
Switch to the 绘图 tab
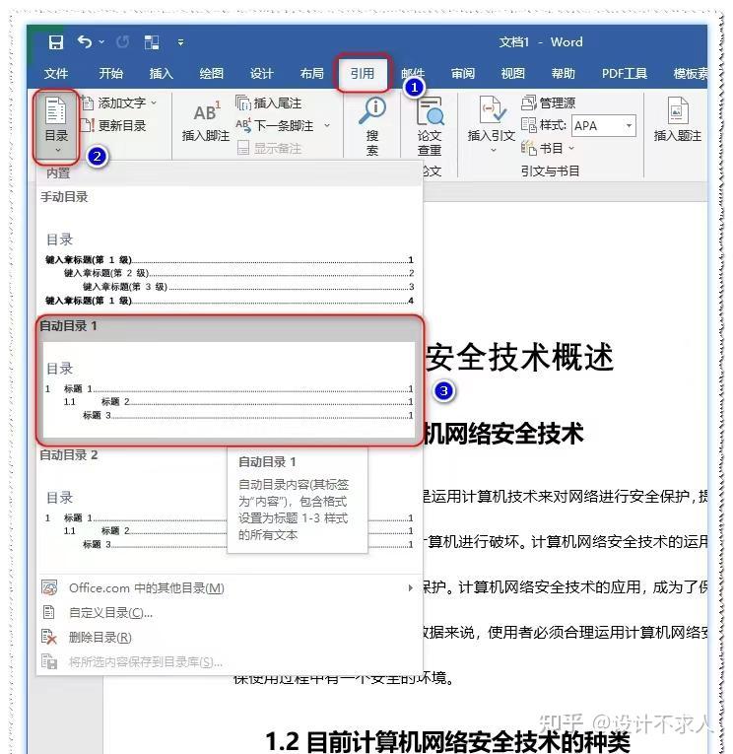coord(212,74)
